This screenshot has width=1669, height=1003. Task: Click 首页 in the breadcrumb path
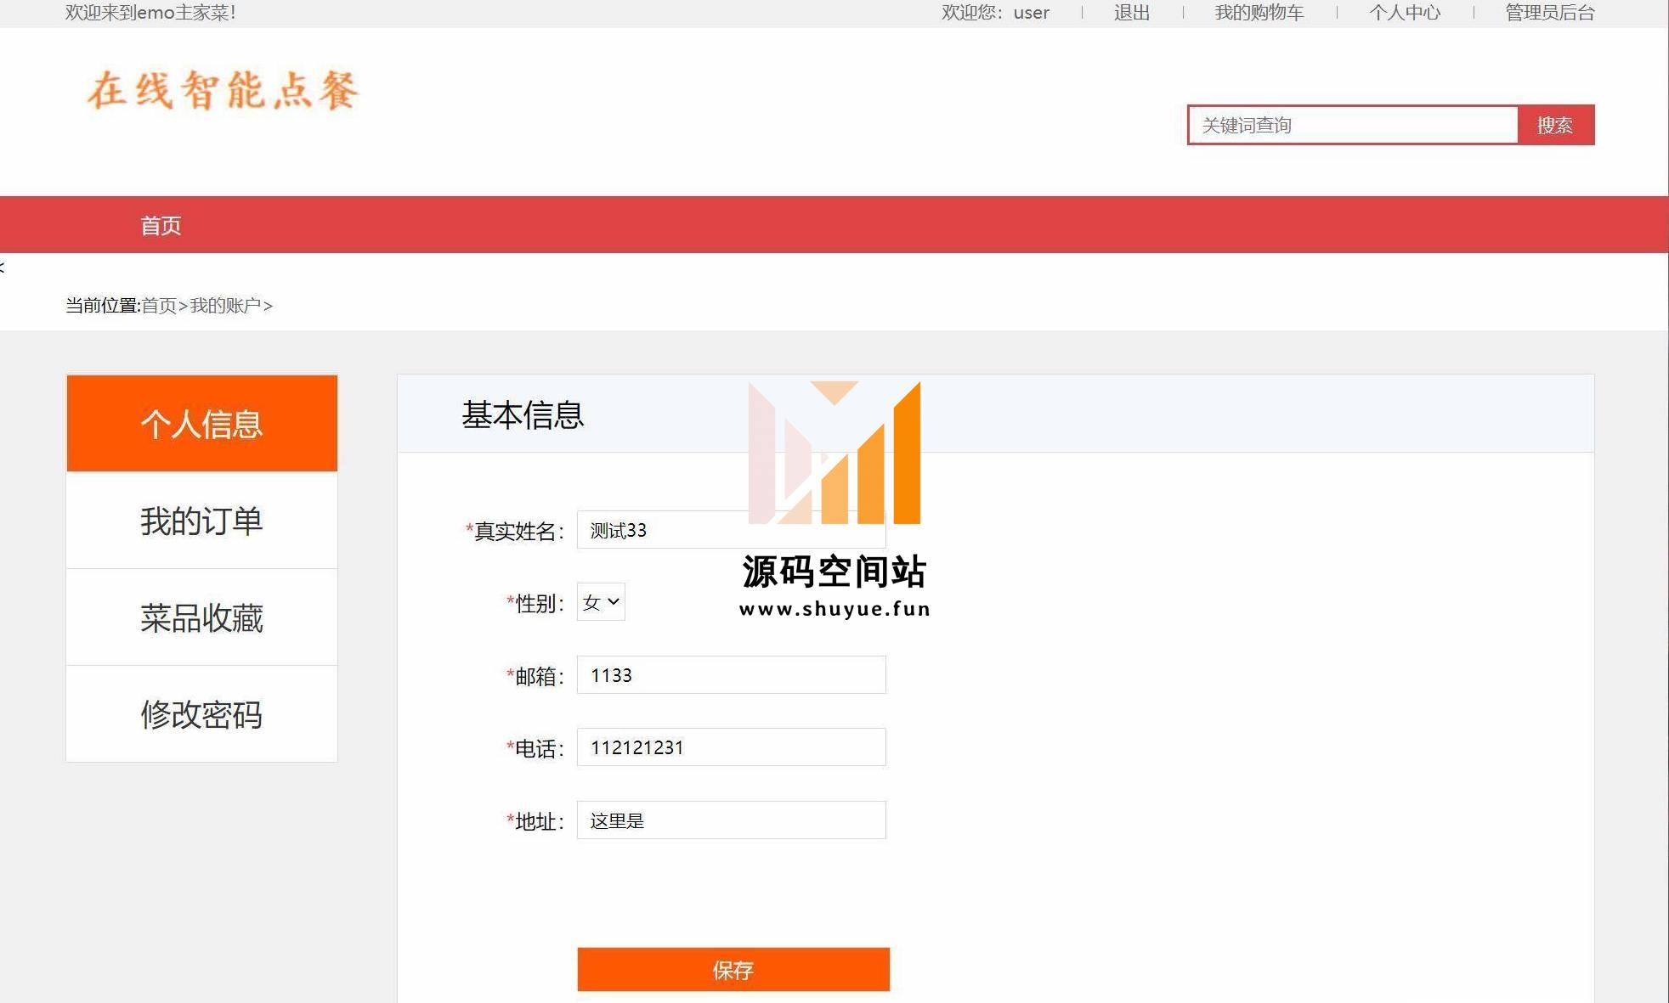(x=159, y=306)
